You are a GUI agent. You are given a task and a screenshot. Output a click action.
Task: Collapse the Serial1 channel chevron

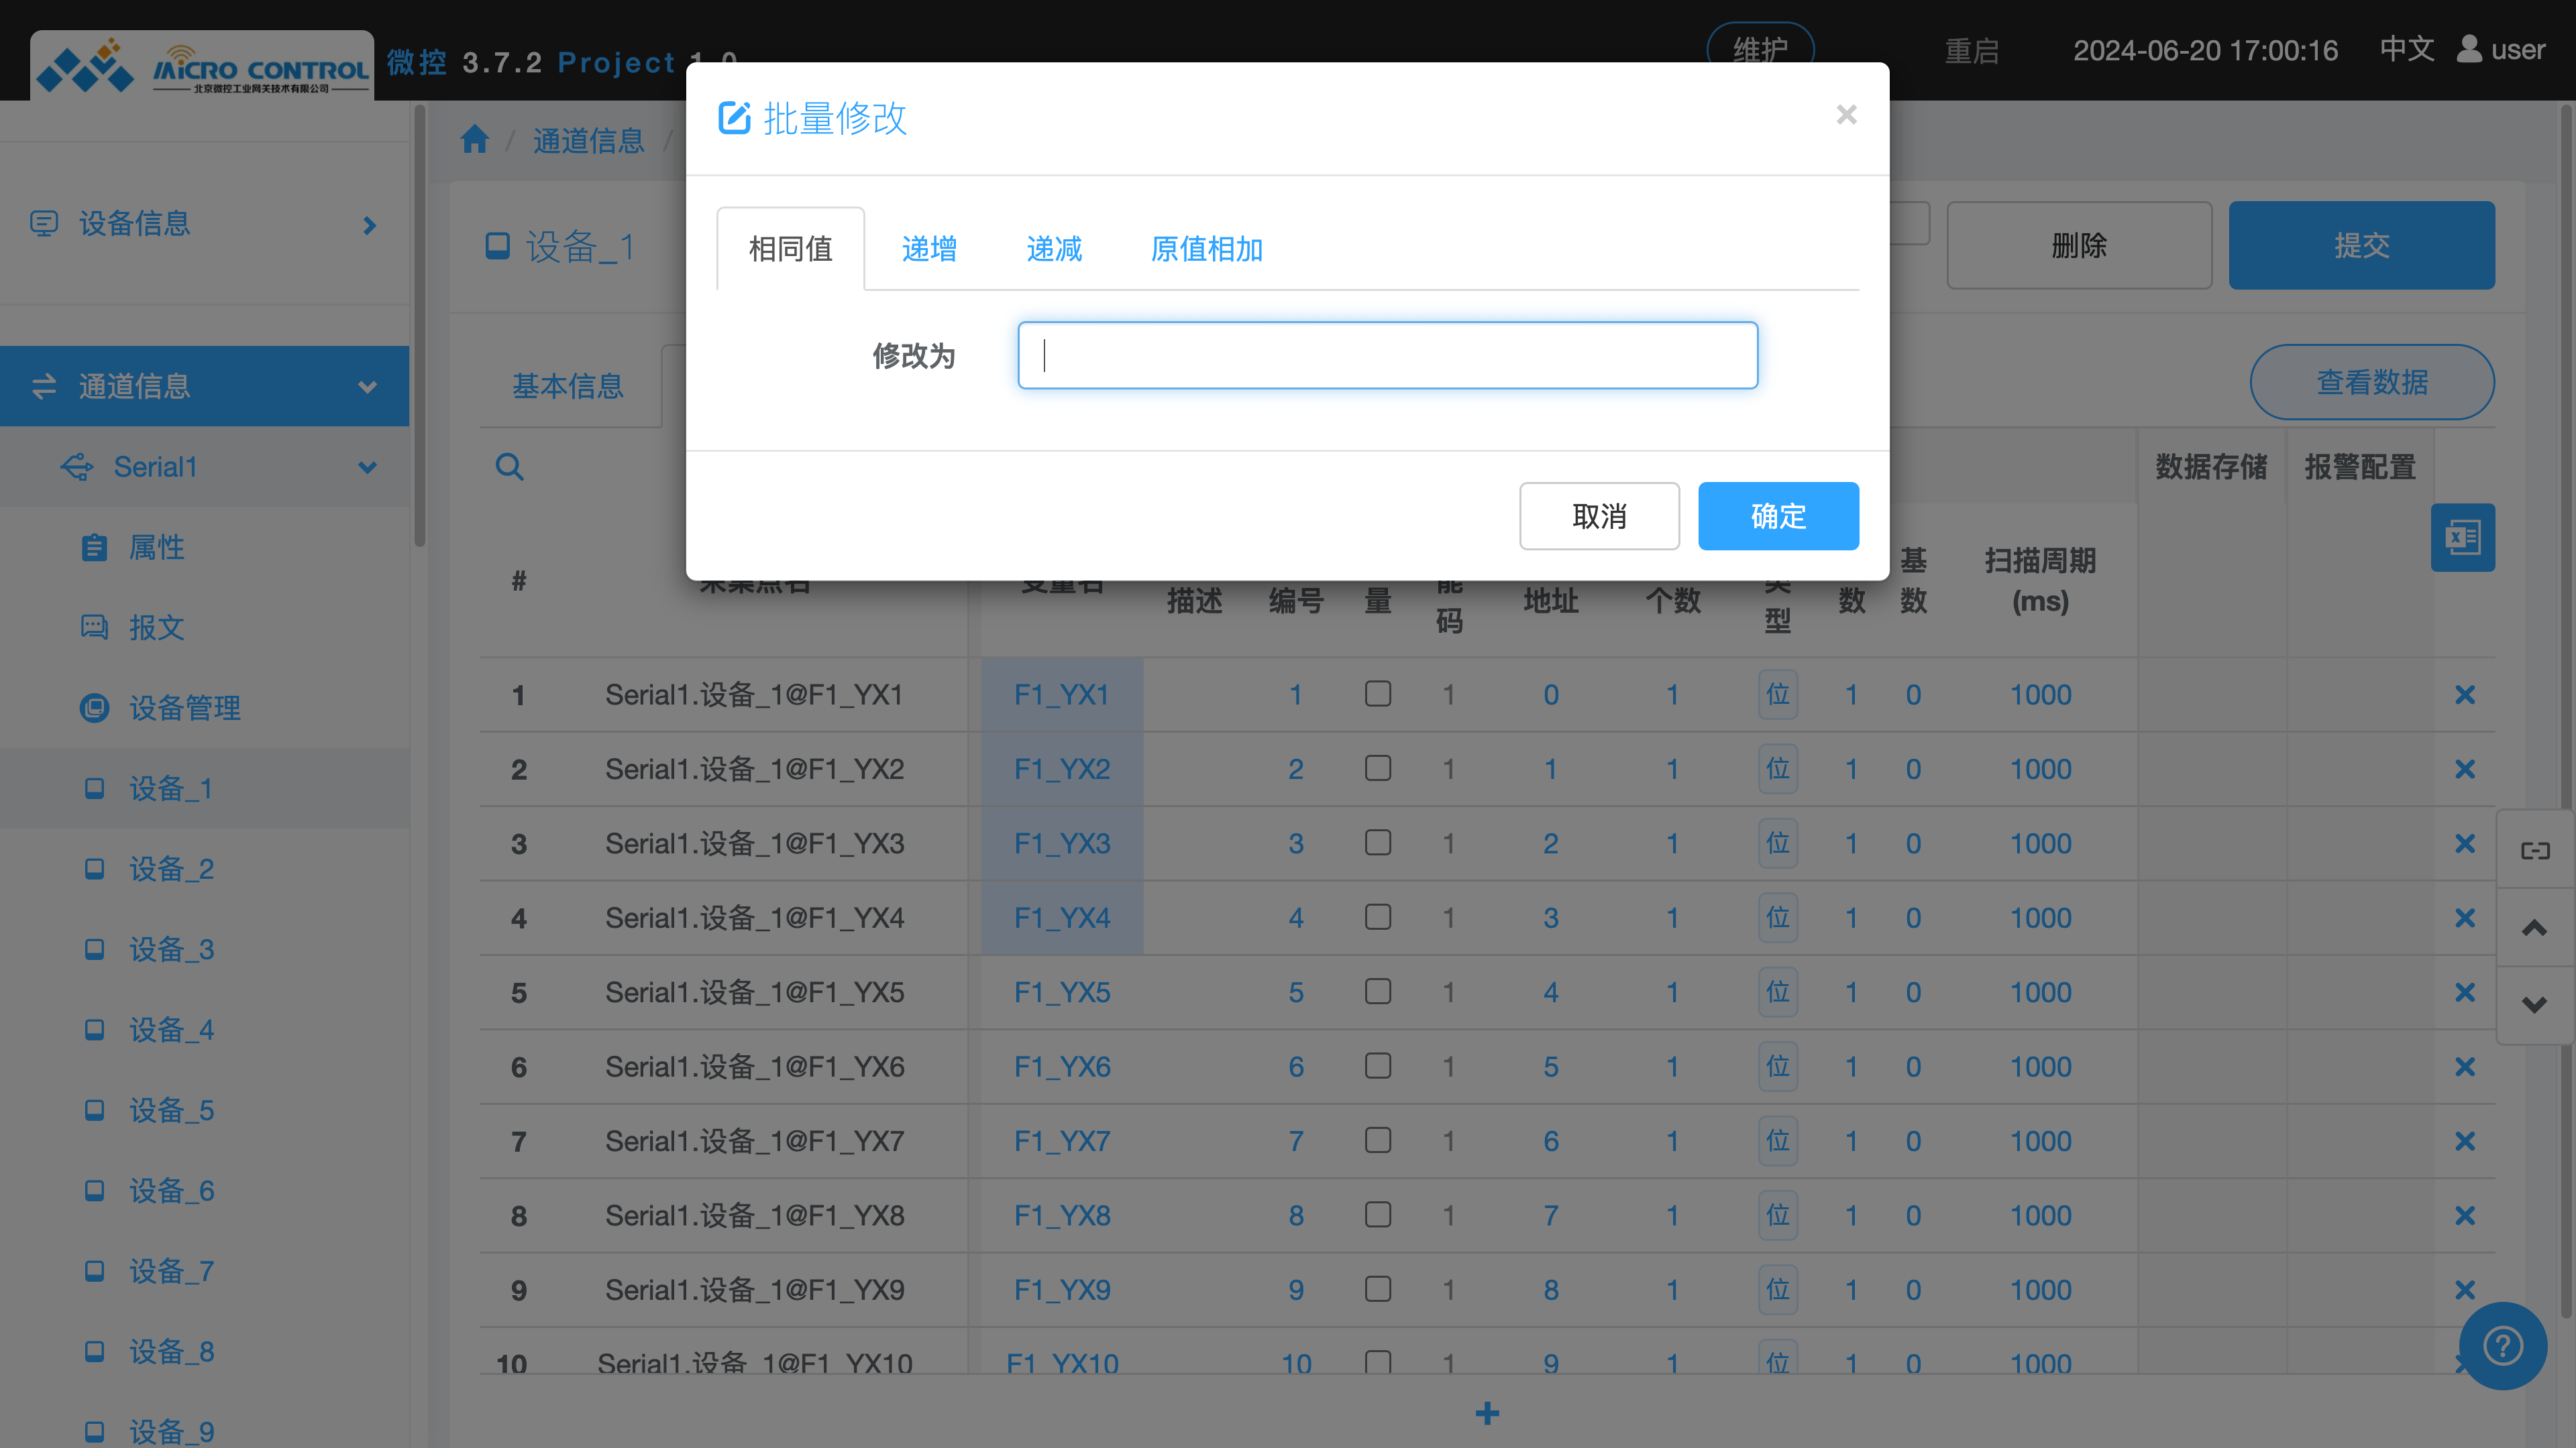pos(367,467)
